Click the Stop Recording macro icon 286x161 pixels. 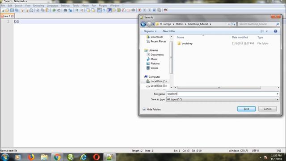[144, 10]
